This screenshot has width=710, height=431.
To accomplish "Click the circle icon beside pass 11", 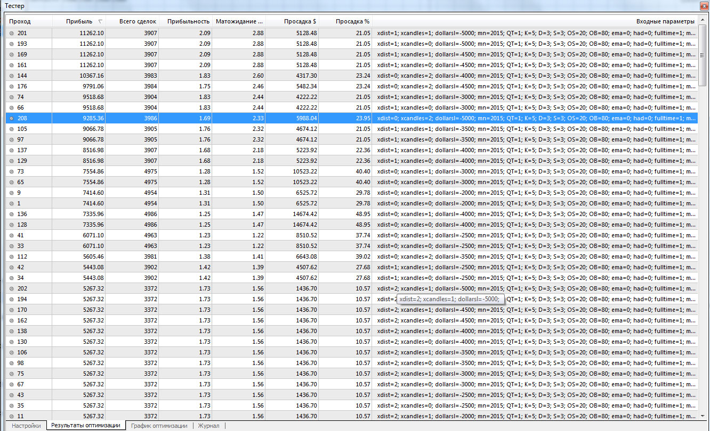I will [x=12, y=416].
